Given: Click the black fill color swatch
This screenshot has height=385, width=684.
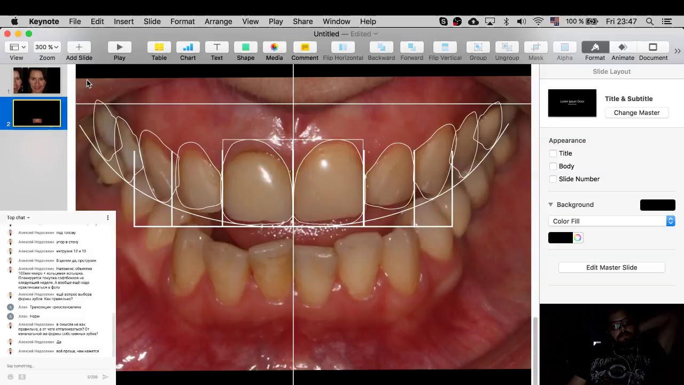Looking at the screenshot, I should (560, 238).
